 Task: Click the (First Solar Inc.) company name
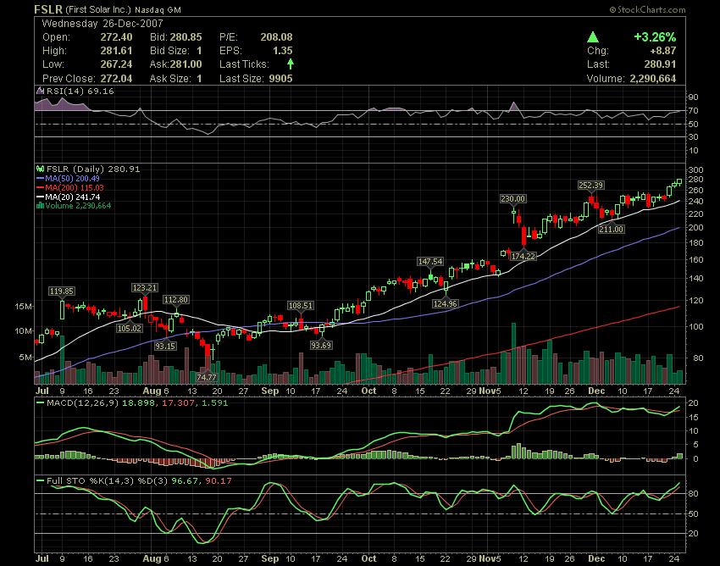[x=98, y=9]
